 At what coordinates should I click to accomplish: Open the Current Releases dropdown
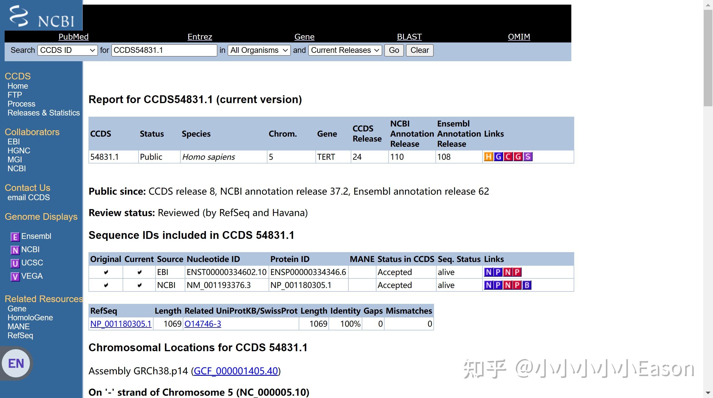pos(345,50)
